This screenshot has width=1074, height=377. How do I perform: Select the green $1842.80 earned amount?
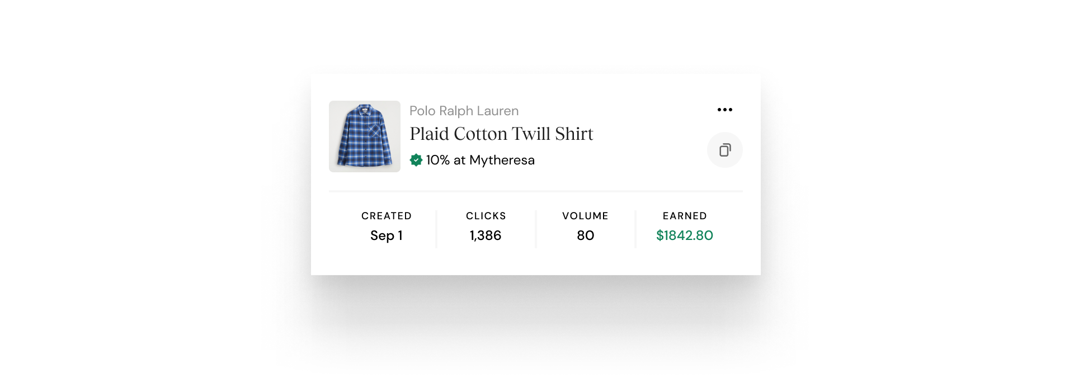[685, 235]
